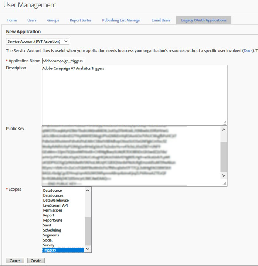
Task: Open Service Account (JWT Assertion) dropdown
Action: point(38,41)
